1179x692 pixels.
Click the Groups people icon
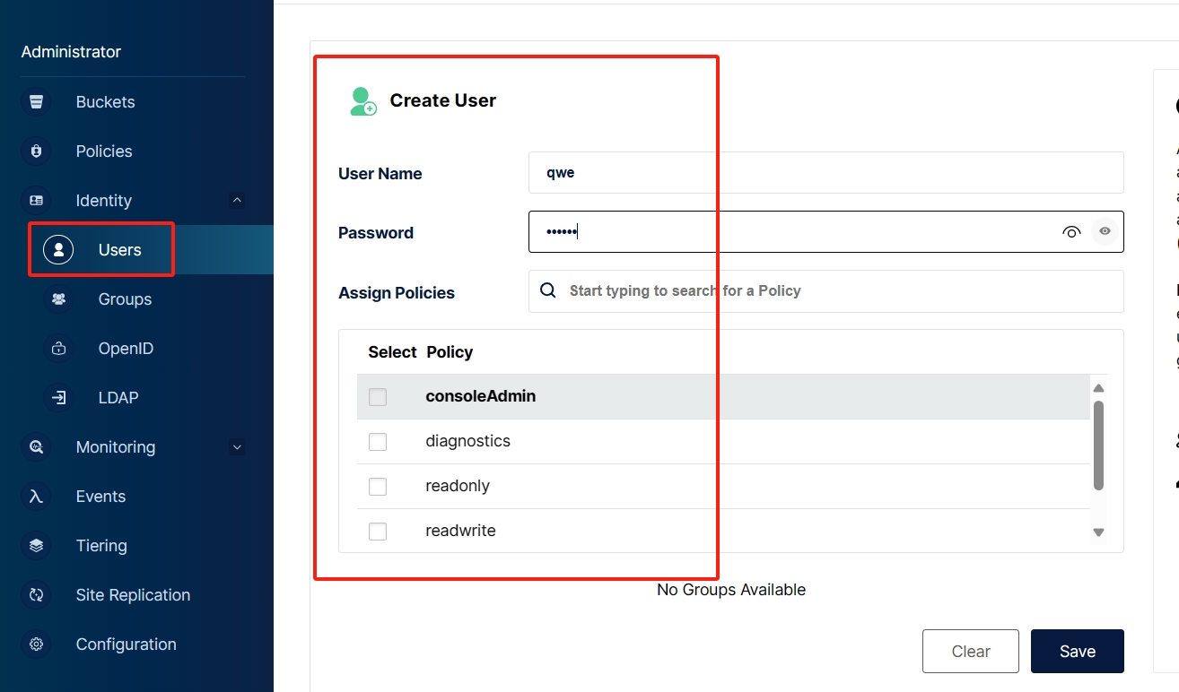59,299
